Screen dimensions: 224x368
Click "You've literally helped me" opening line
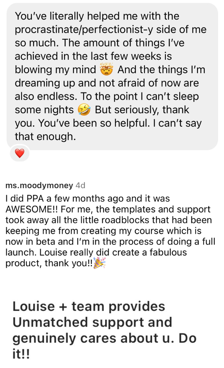tap(97, 16)
